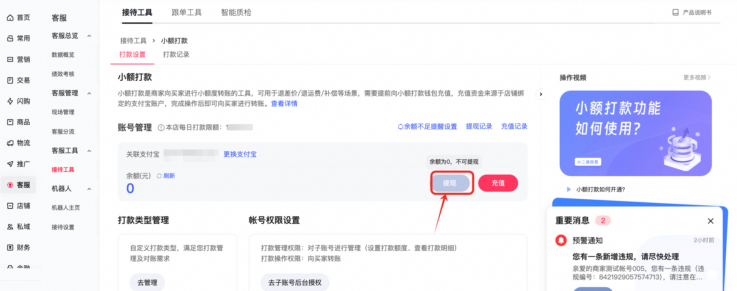Close the 重要消息 popup
This screenshot has height=291, width=737.
(710, 221)
